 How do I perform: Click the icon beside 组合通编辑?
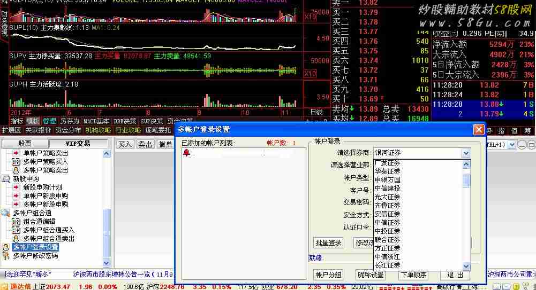pos(16,222)
